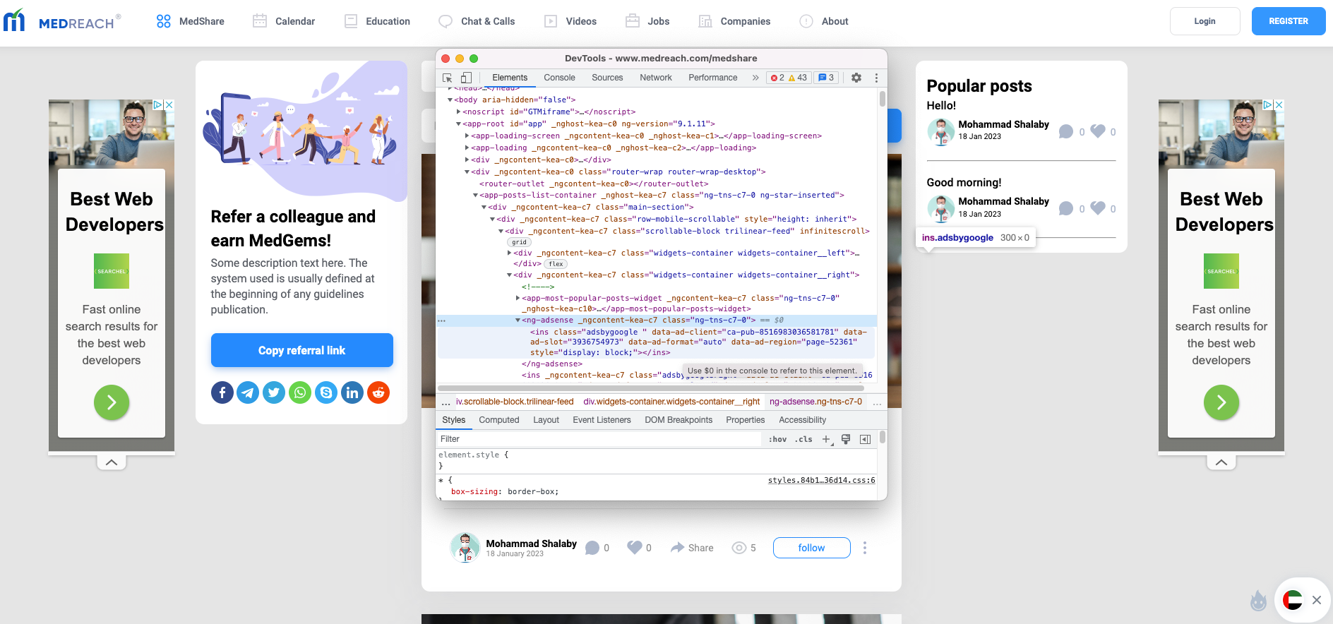Click the follow button on the post
Image resolution: width=1333 pixels, height=624 pixels.
(x=811, y=548)
